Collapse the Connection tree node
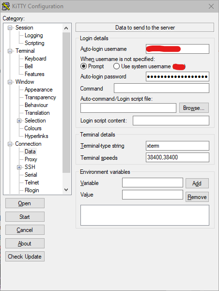This screenshot has height=291, width=219. pos(10,144)
